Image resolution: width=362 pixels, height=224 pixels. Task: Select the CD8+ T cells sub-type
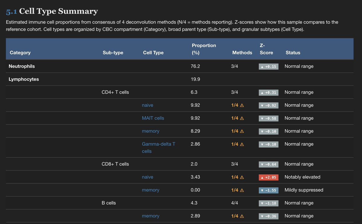pyautogui.click(x=115, y=164)
